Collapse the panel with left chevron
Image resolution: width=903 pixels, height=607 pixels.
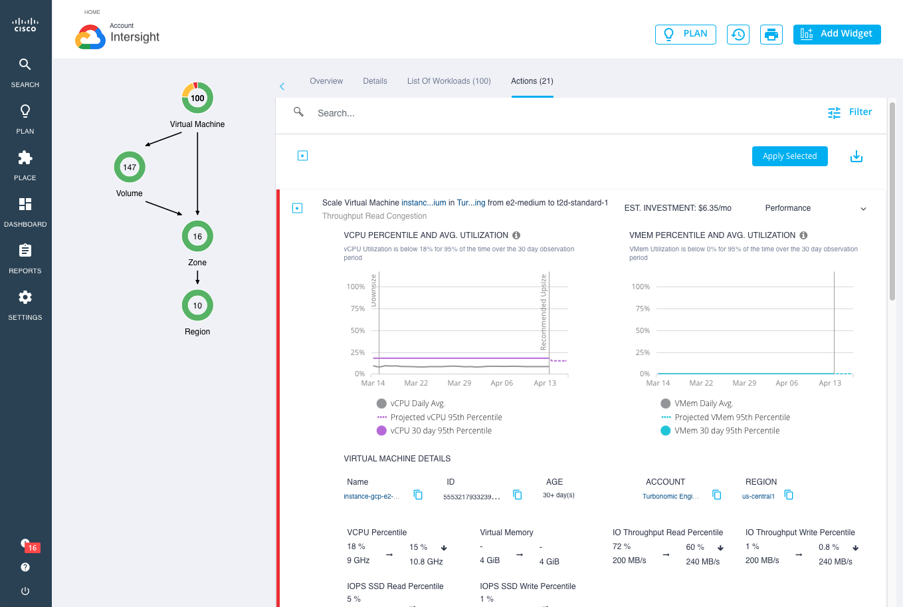tap(282, 86)
